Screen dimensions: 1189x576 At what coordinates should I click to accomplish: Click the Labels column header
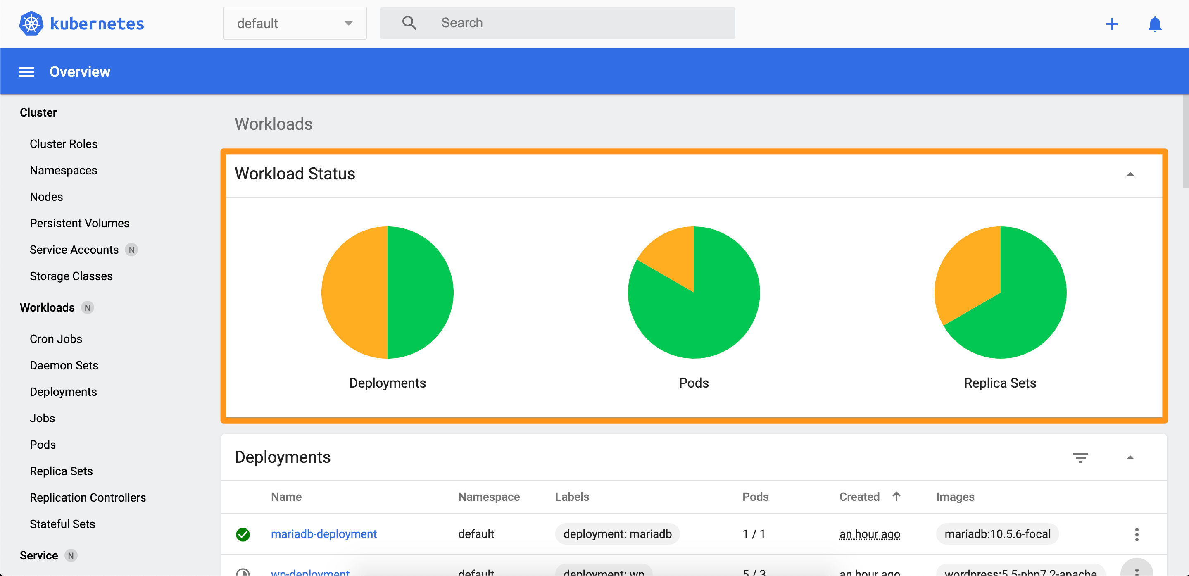572,497
